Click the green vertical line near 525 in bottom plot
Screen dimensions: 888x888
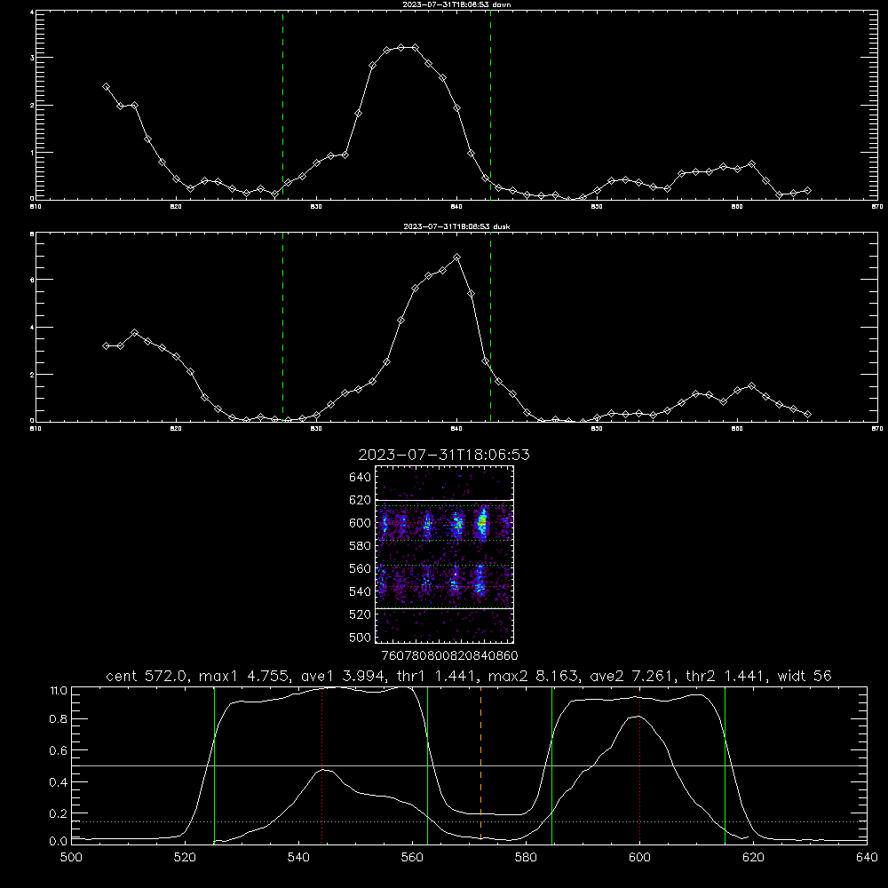pos(214,765)
